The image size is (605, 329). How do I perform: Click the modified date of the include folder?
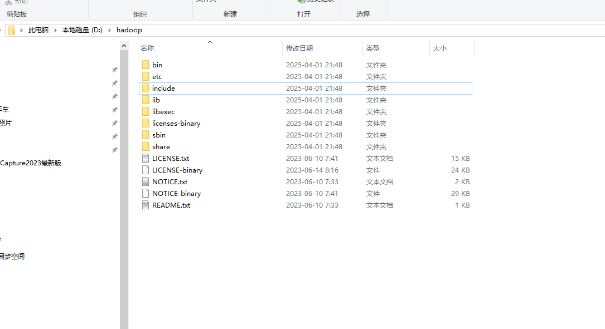pyautogui.click(x=314, y=88)
